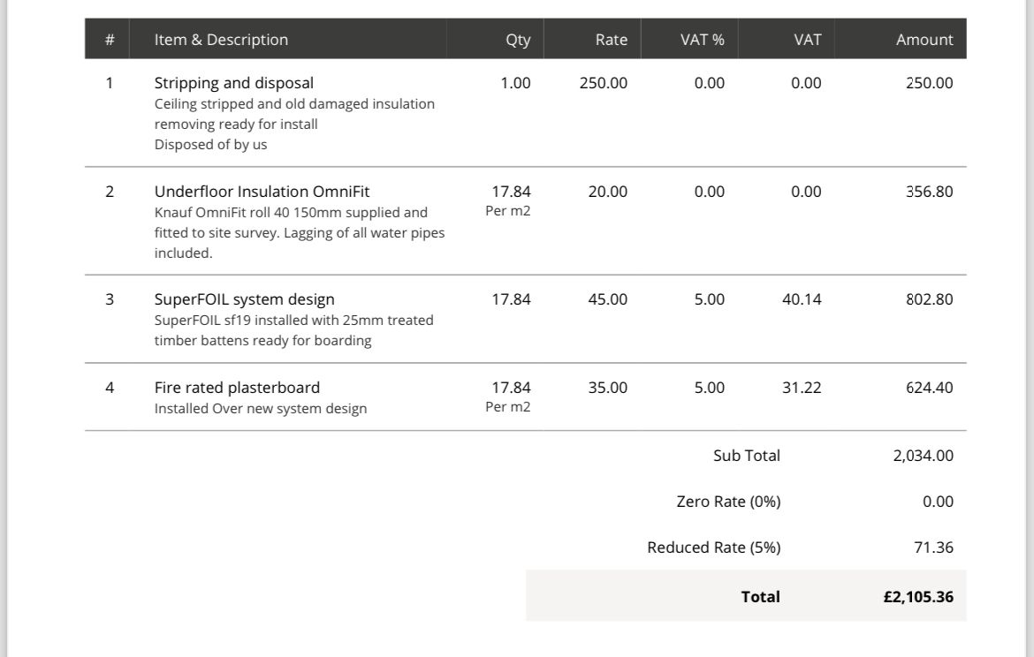Click the 802.80 amount in row 3
The image size is (1034, 657).
point(929,299)
